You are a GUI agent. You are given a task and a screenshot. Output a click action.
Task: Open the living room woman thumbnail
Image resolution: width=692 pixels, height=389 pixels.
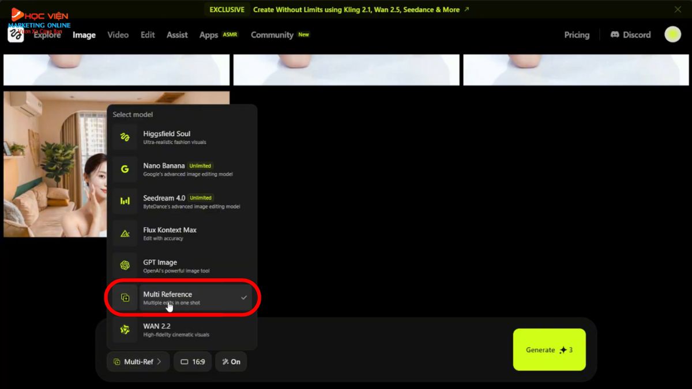point(55,164)
